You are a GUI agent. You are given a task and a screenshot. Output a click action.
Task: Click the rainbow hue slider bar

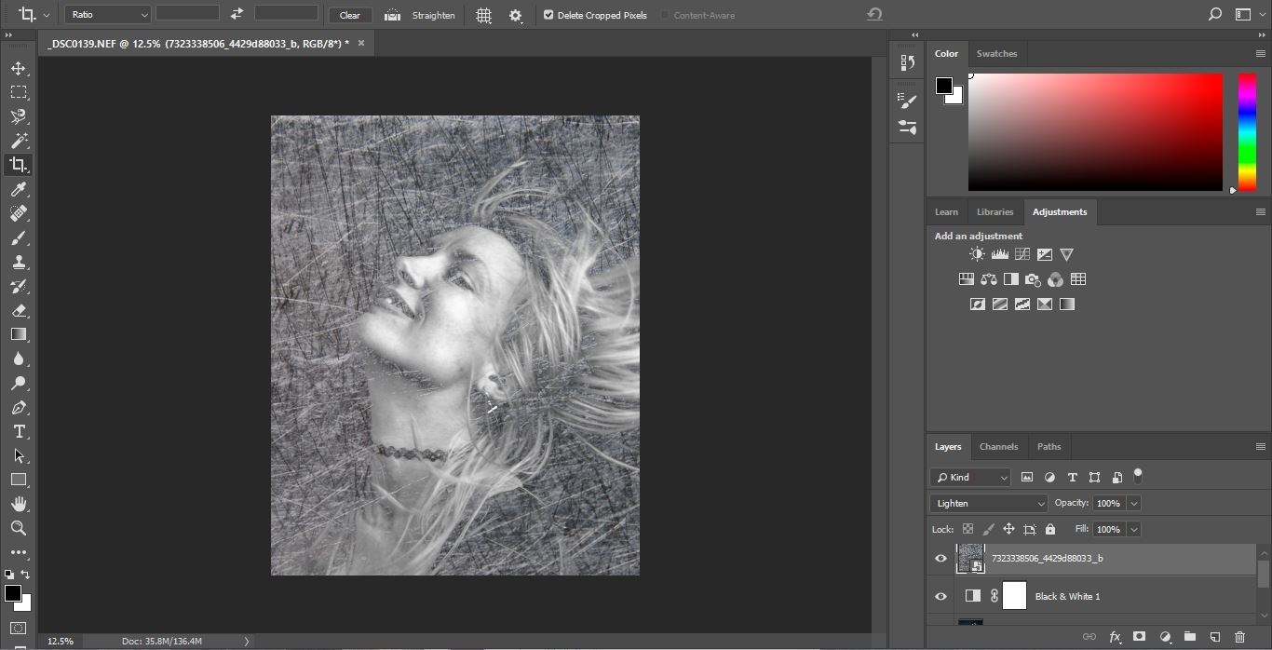coord(1246,130)
